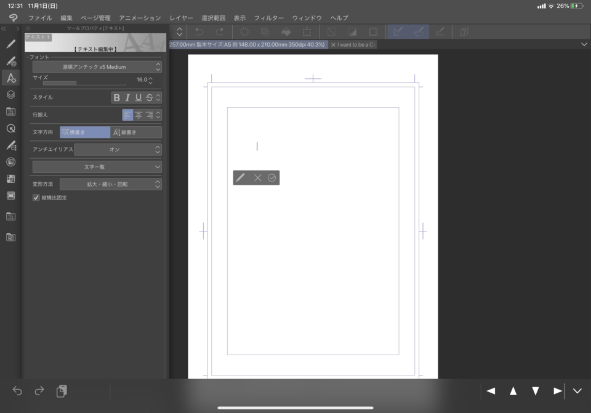Screen dimensions: 591x413
Task: Switch to "I want to be a C" tab
Action: [x=356, y=45]
